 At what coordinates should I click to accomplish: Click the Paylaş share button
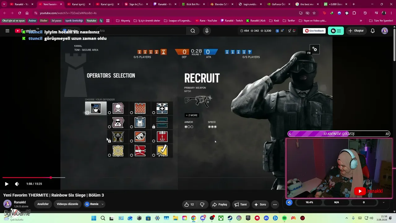pyautogui.click(x=220, y=204)
